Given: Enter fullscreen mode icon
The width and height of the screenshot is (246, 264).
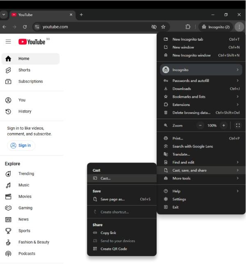Looking at the screenshot, I should [238, 126].
